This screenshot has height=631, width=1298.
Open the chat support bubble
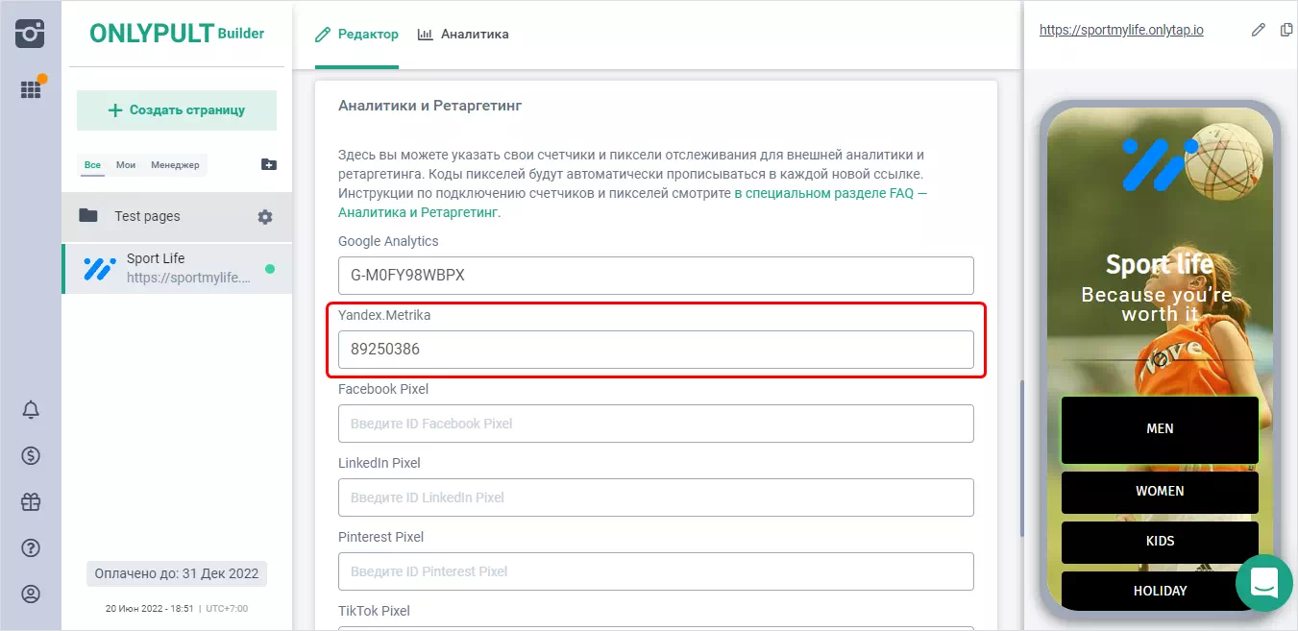1263,582
